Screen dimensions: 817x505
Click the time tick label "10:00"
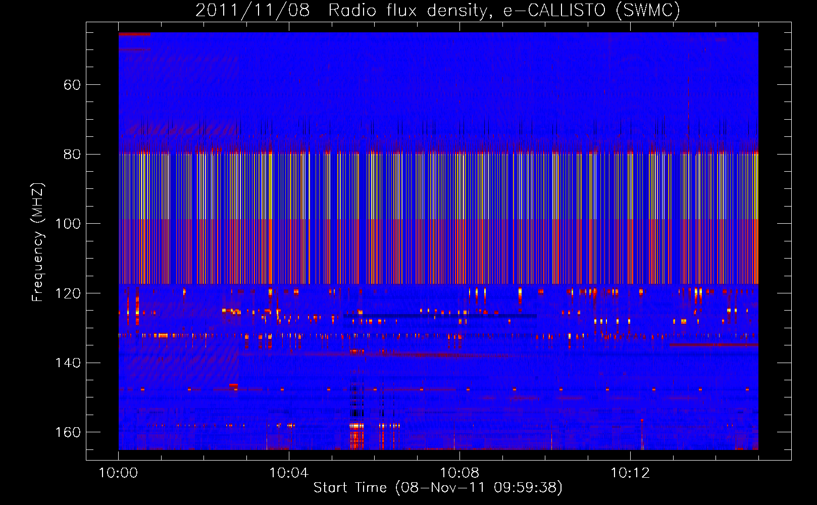coord(118,473)
